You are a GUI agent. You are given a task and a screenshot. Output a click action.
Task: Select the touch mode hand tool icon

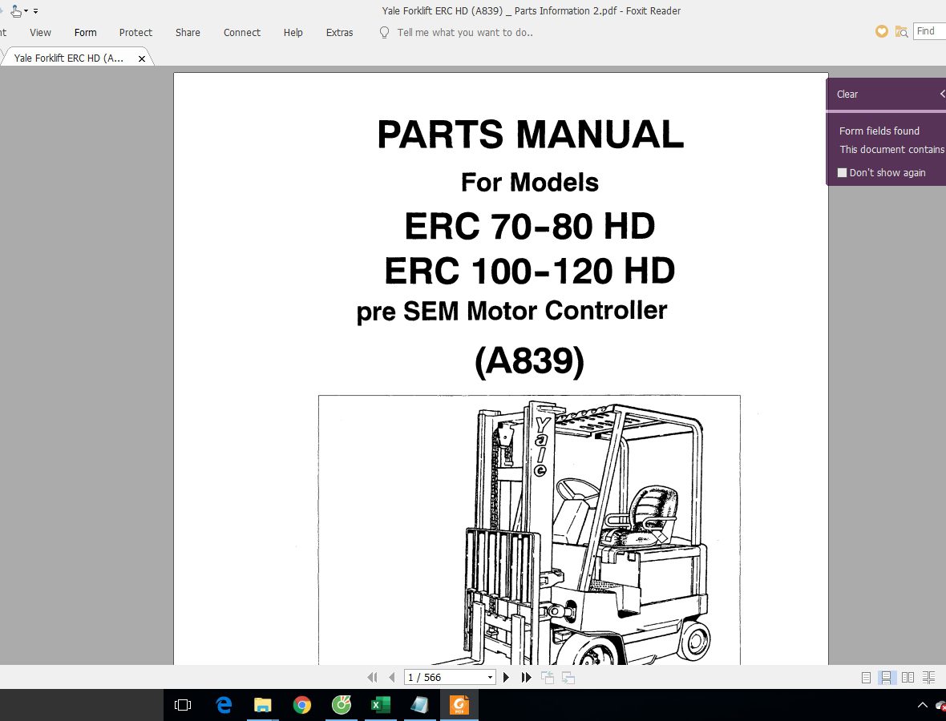16,11
